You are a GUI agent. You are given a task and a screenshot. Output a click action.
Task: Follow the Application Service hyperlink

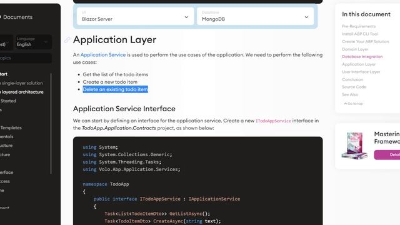click(103, 55)
